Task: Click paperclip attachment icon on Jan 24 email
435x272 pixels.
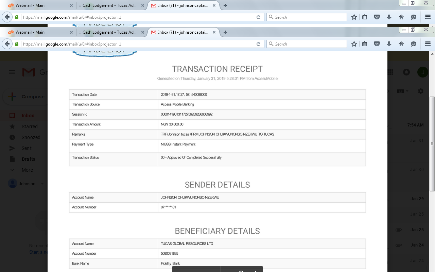Action: click(399, 245)
